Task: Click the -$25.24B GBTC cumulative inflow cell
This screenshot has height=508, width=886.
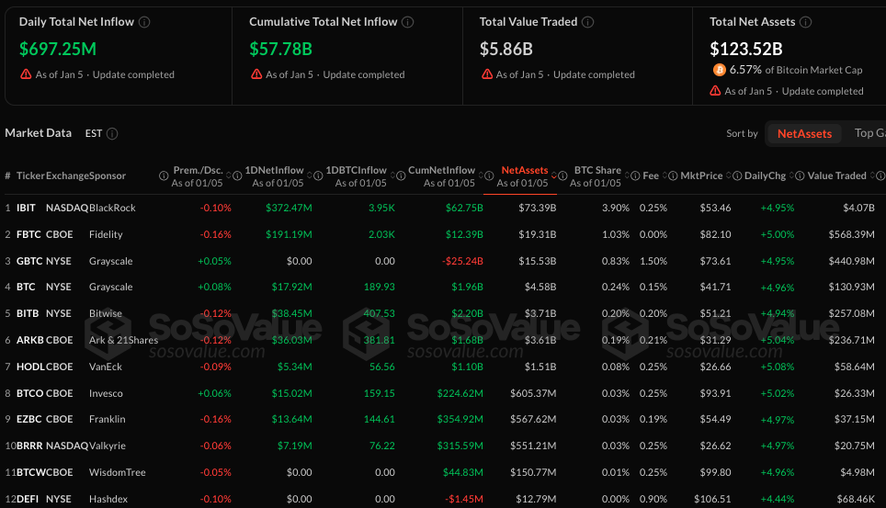Action: 462,261
